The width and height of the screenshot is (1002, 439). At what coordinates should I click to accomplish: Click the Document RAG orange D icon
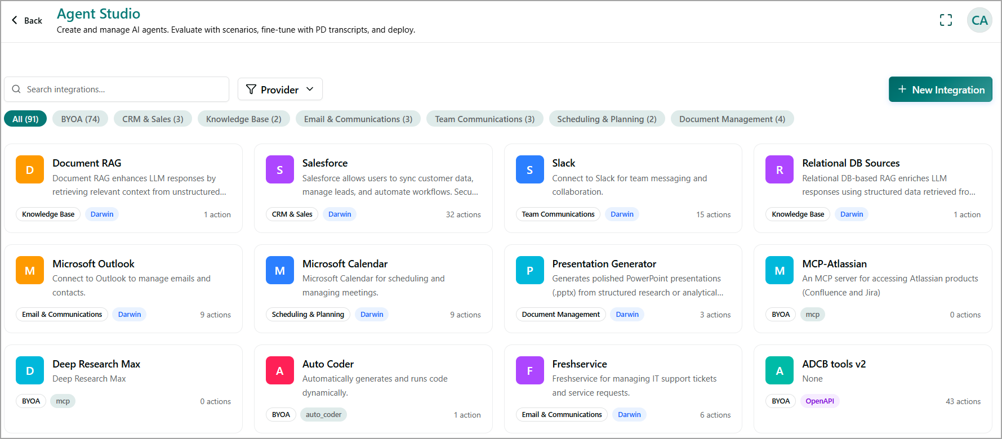point(30,169)
